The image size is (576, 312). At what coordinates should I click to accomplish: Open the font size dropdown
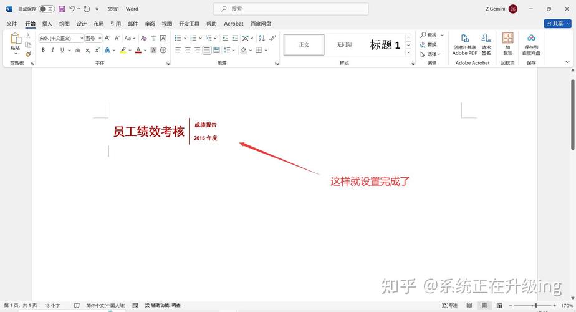tap(100, 38)
